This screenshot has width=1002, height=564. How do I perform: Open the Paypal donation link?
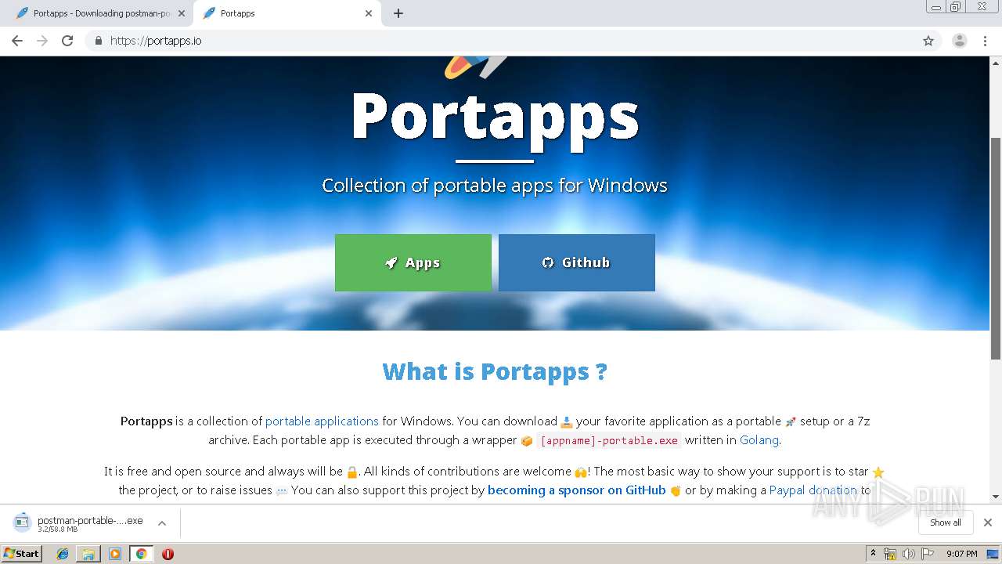[813, 490]
